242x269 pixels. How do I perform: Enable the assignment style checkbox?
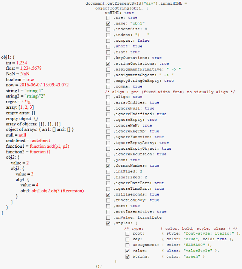point(127,245)
